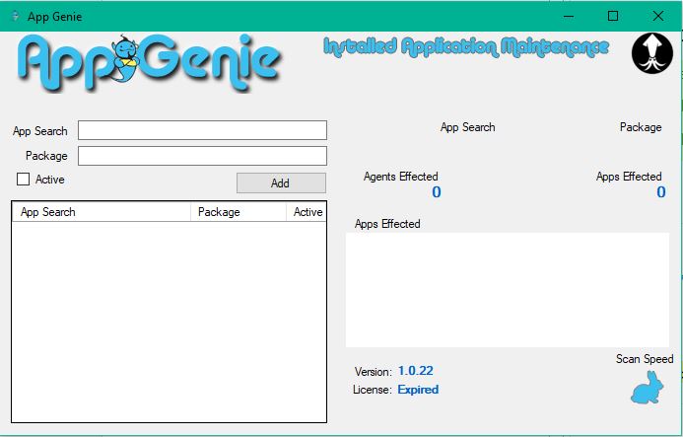Click the white Apps Effected list box
The height and width of the screenshot is (437, 683).
click(x=507, y=289)
